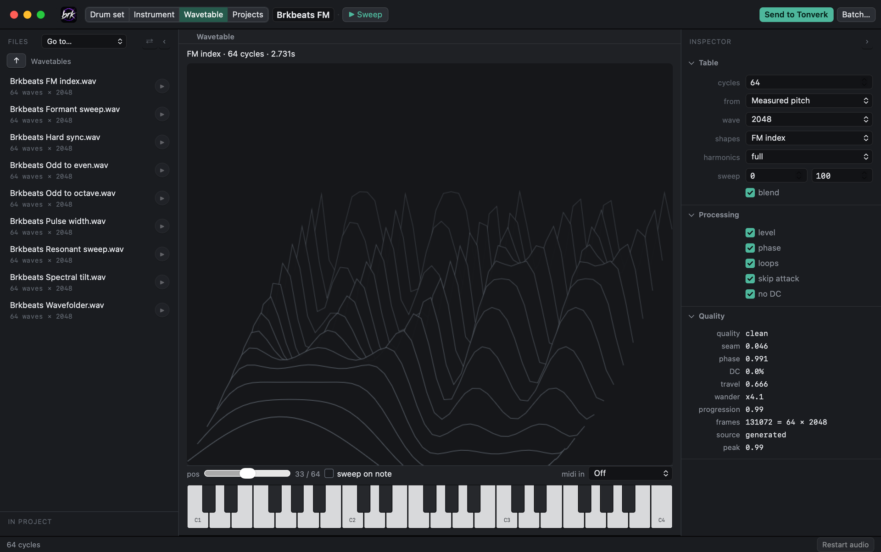The width and height of the screenshot is (881, 552).
Task: Play preview of Brkbeats Resonant sweep.wav
Action: pyautogui.click(x=162, y=254)
